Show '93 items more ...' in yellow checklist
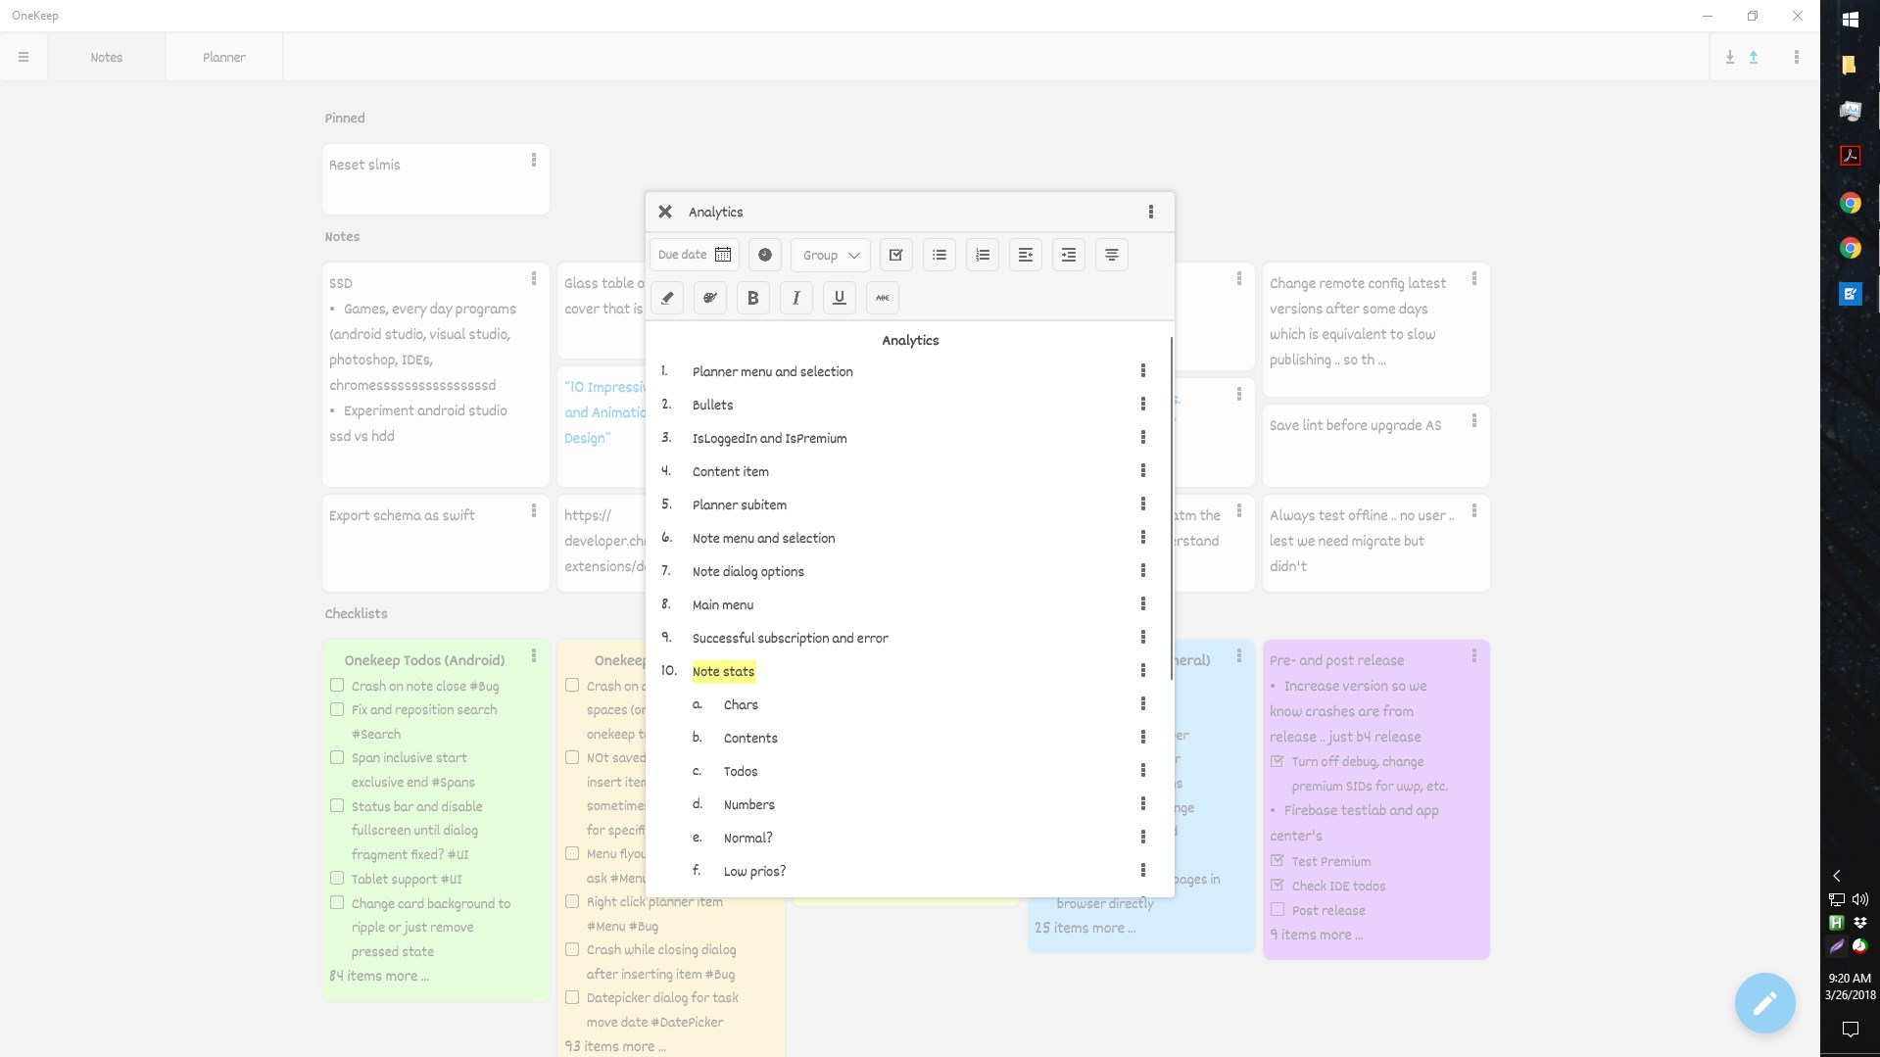1880x1057 pixels. tap(615, 1046)
